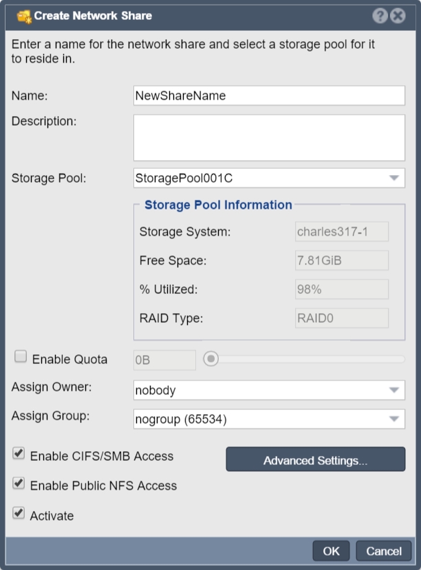
Task: Toggle the Enable Quota checkbox
Action: [x=21, y=356]
